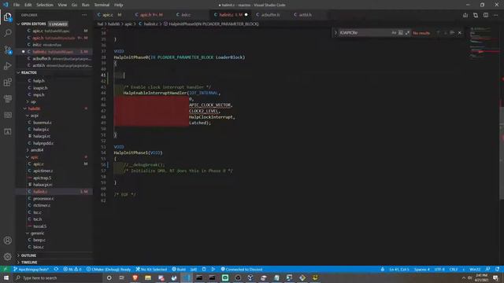Open notifications bell in status bar
The height and width of the screenshot is (283, 504).
click(x=497, y=269)
